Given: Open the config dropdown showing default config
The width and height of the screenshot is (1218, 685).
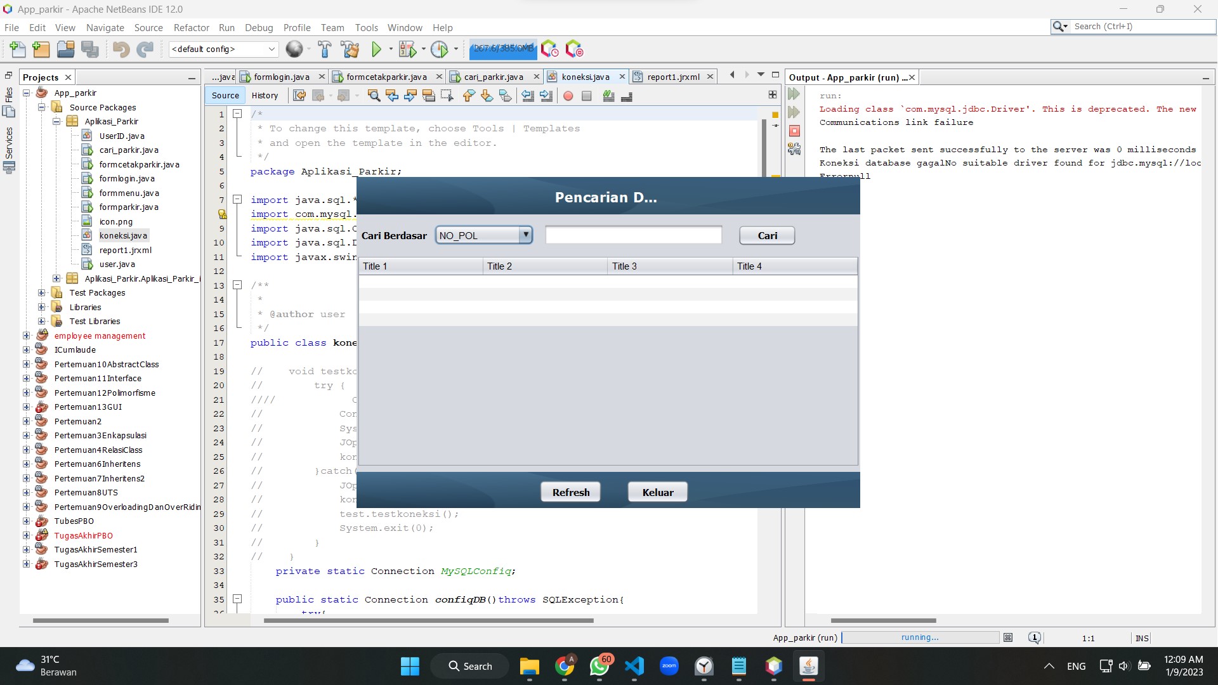Looking at the screenshot, I should (223, 49).
